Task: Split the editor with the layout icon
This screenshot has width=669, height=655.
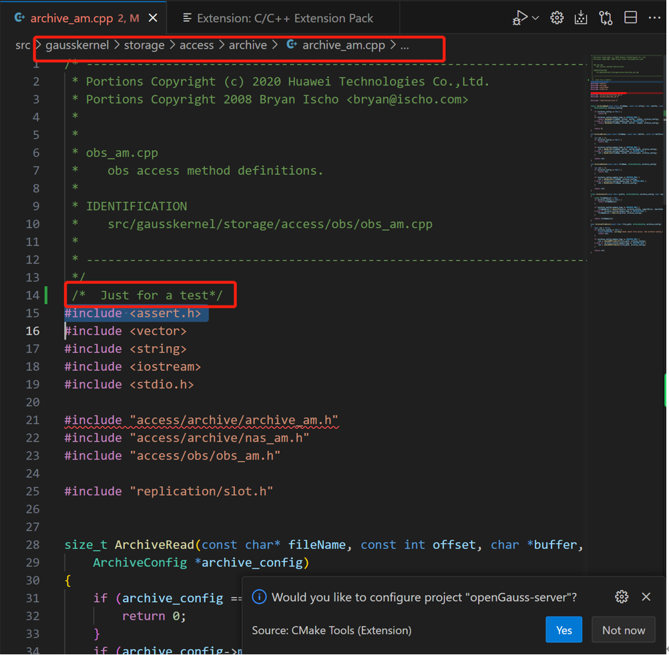Action: tap(630, 18)
